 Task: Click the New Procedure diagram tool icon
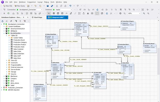62,13
